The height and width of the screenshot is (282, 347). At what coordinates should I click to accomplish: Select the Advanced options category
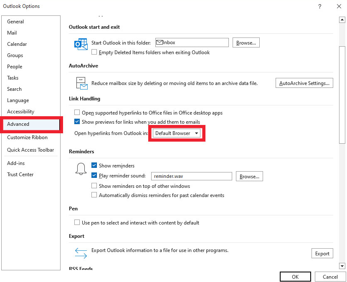pos(31,124)
